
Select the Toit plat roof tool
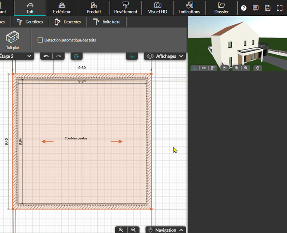pos(12,40)
